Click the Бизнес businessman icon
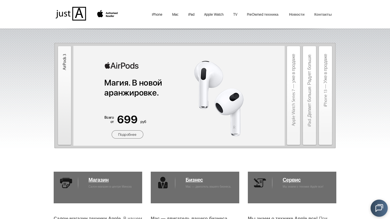Image resolution: width=390 pixels, height=219 pixels. pyautogui.click(x=163, y=183)
